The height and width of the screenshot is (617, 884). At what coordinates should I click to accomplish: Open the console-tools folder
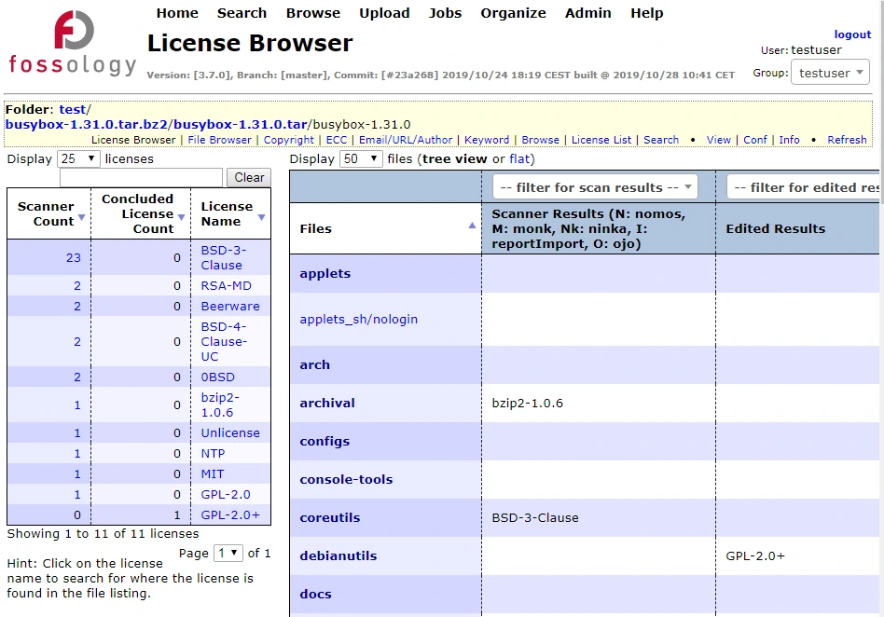click(x=346, y=479)
